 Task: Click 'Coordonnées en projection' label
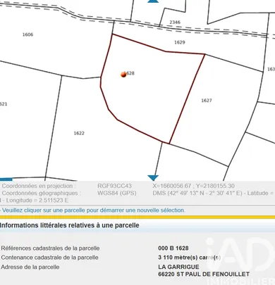[39, 186]
